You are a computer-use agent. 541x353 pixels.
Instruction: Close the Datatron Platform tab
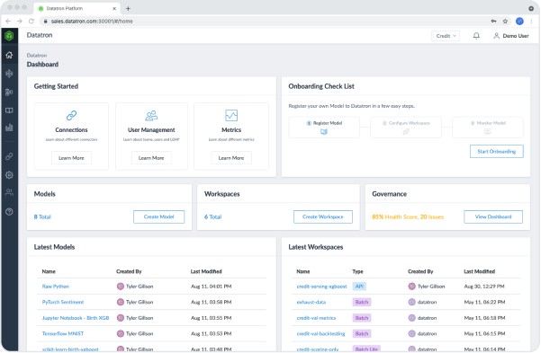(114, 8)
